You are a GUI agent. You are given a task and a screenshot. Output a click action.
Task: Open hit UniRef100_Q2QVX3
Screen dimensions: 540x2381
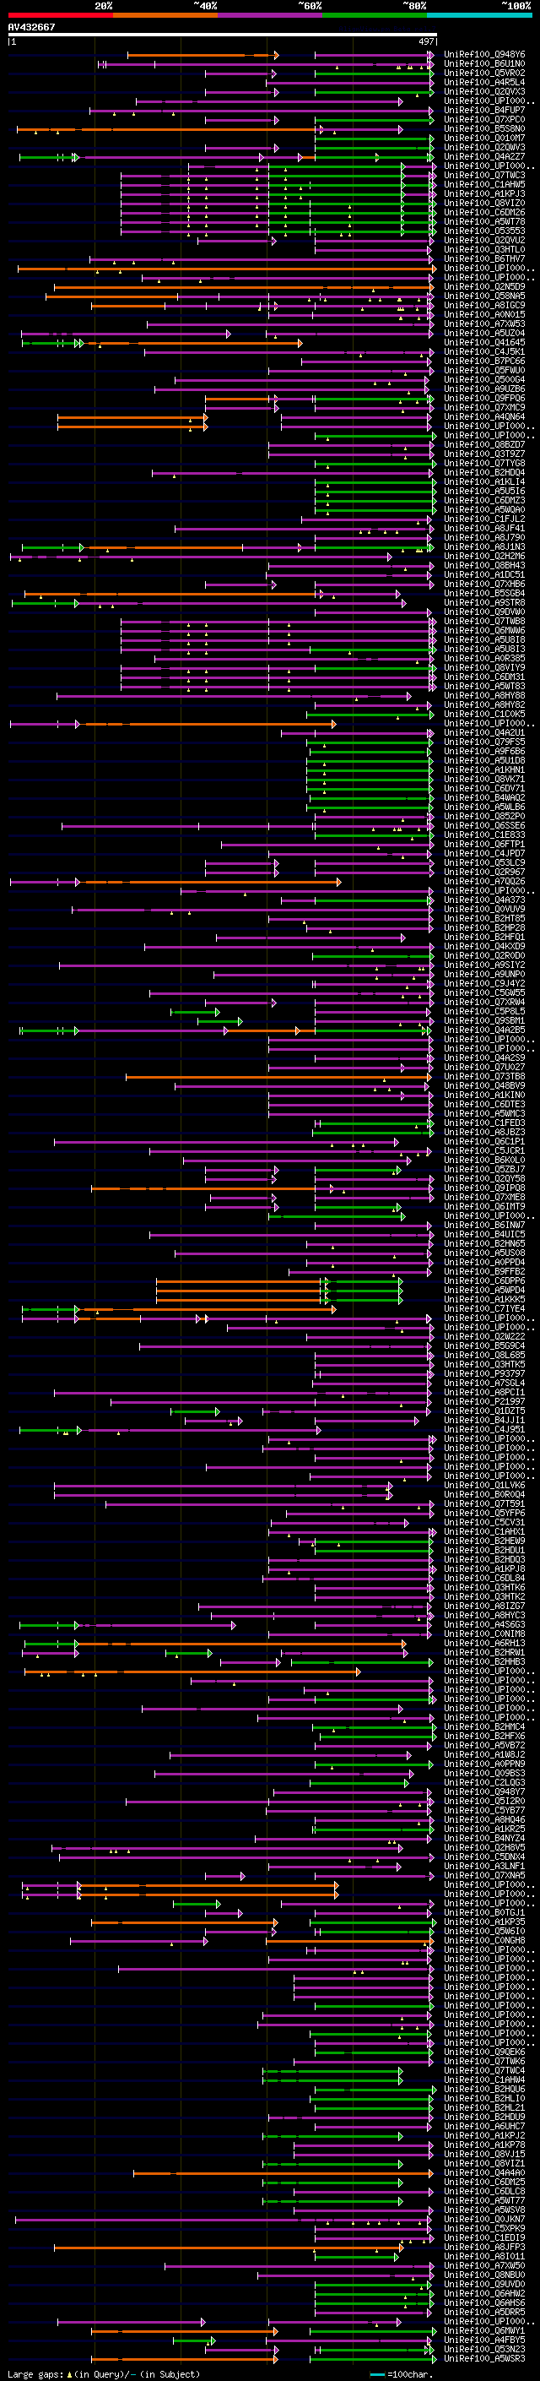pyautogui.click(x=484, y=91)
